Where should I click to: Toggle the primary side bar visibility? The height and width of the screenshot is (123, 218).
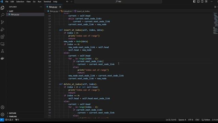(x=194, y=1)
